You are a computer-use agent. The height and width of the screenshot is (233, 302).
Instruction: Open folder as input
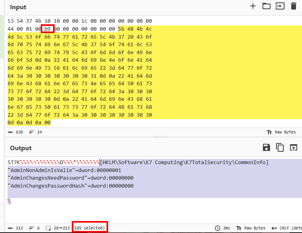pos(266,6)
